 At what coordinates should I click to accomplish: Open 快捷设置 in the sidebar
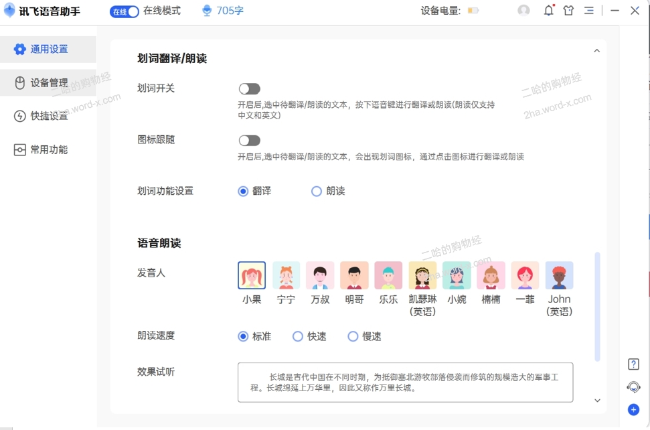pyautogui.click(x=48, y=117)
